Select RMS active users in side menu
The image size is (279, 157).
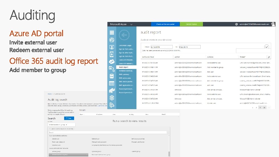pyautogui.click(x=125, y=78)
